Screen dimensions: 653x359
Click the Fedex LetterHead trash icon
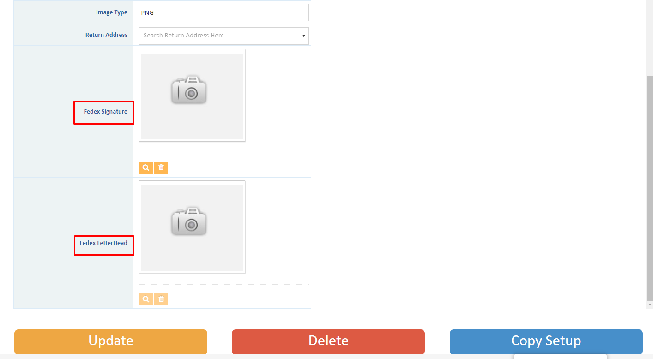161,299
